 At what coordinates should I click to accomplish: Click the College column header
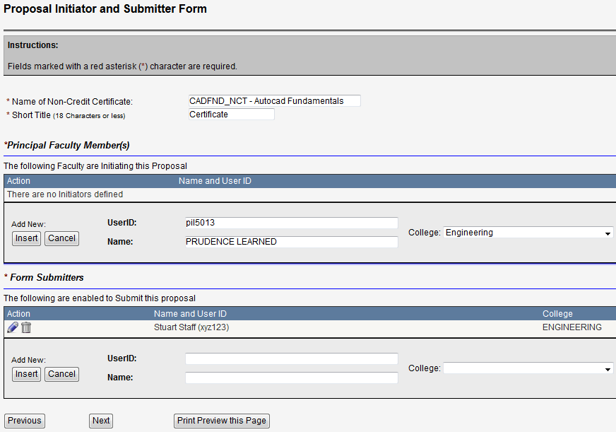(557, 314)
